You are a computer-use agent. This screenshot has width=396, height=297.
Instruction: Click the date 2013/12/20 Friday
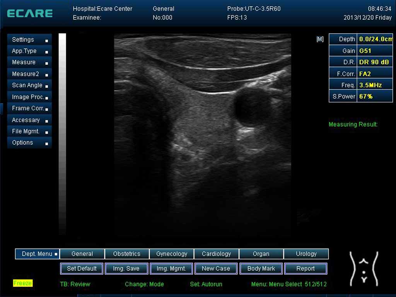(x=367, y=18)
